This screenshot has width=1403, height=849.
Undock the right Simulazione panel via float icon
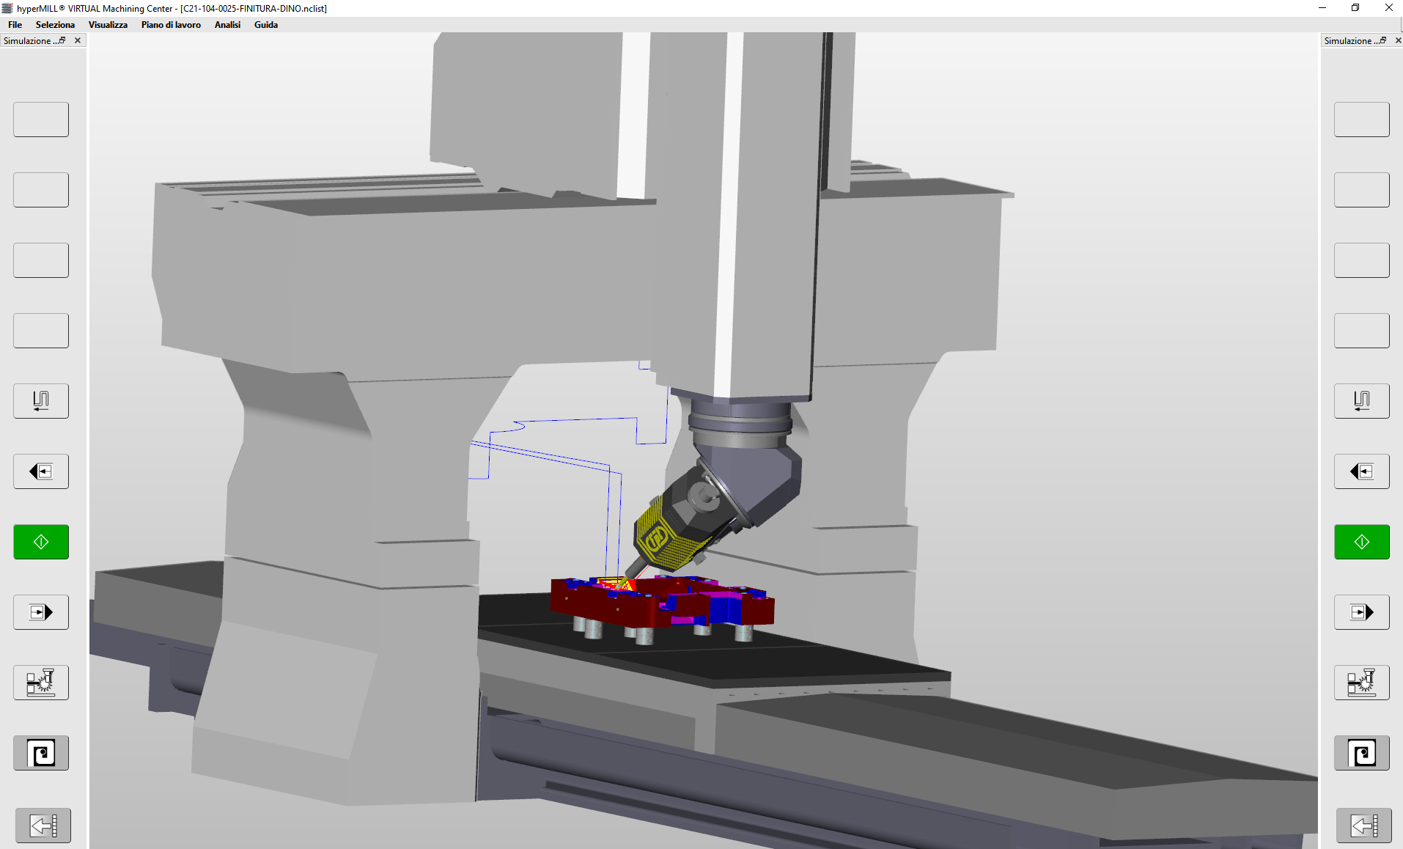(x=1383, y=40)
